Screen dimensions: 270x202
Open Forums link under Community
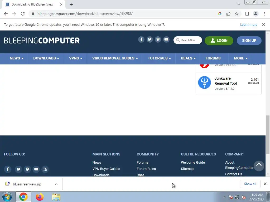pyautogui.click(x=142, y=162)
